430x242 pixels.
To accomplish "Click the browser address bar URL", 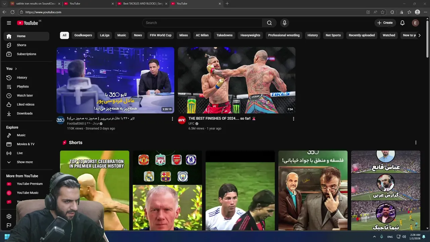I will pos(43,12).
